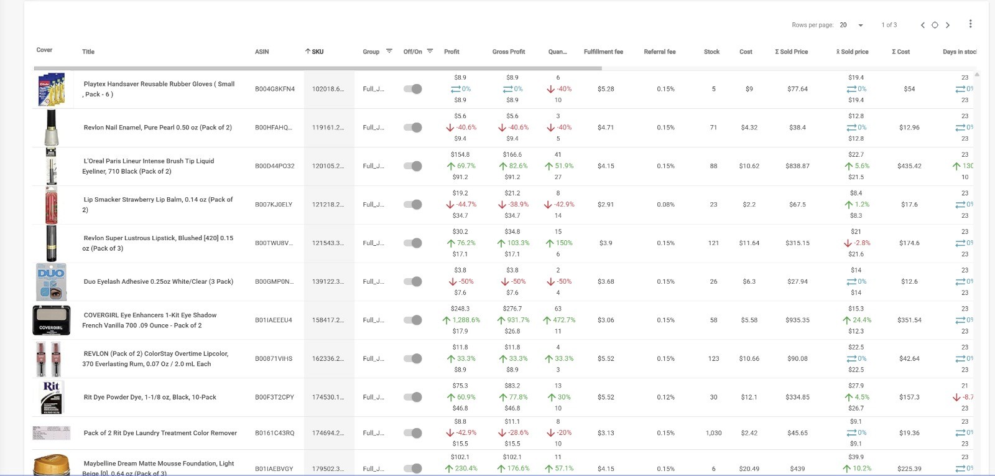The image size is (995, 476).
Task: Select title 'Rit Dye Powder Dye, 1-1/8 oz, Black, 10-Pack'
Action: pos(150,397)
